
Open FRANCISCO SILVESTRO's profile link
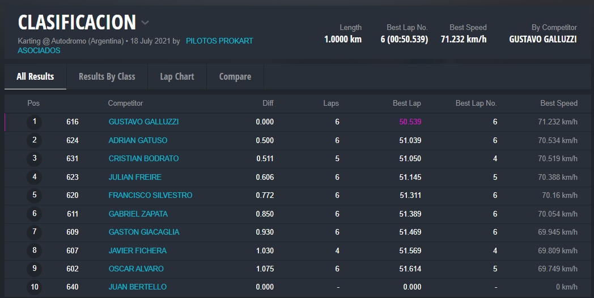pos(150,195)
